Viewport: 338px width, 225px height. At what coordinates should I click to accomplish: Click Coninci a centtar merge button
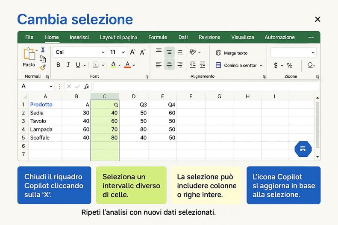click(236, 65)
